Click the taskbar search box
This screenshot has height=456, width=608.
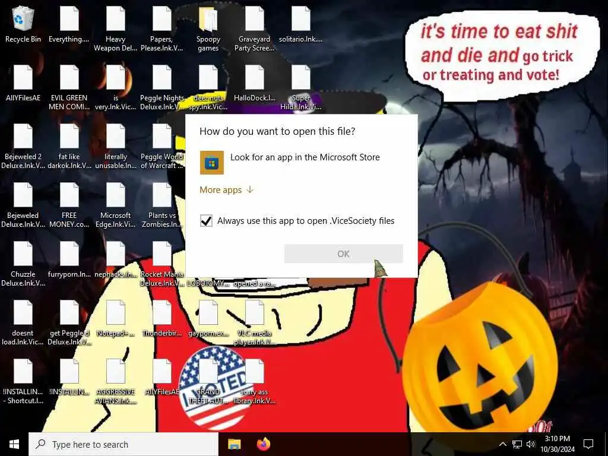click(123, 444)
